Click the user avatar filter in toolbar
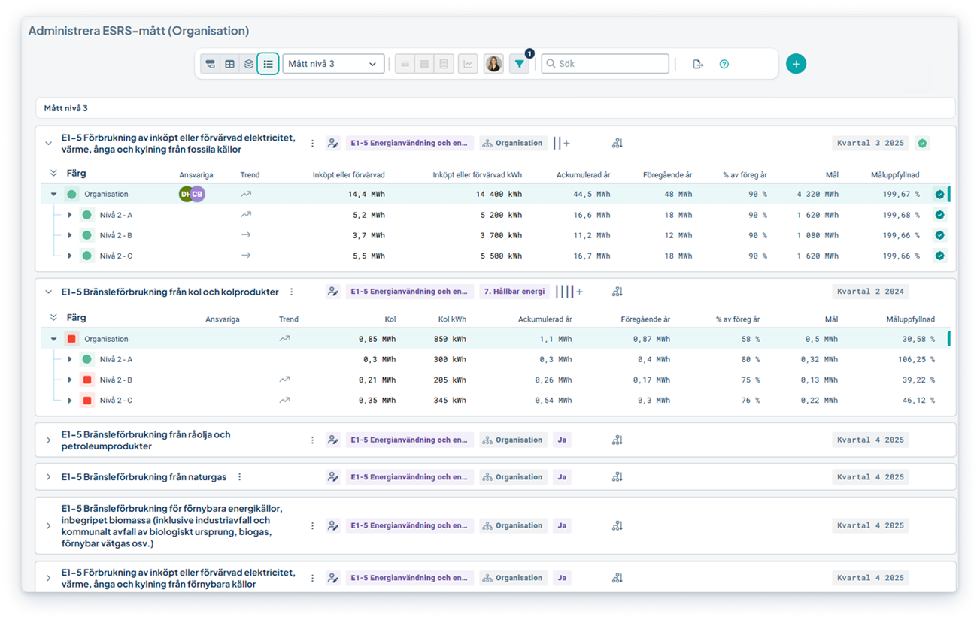The height and width of the screenshot is (620, 980). 493,64
